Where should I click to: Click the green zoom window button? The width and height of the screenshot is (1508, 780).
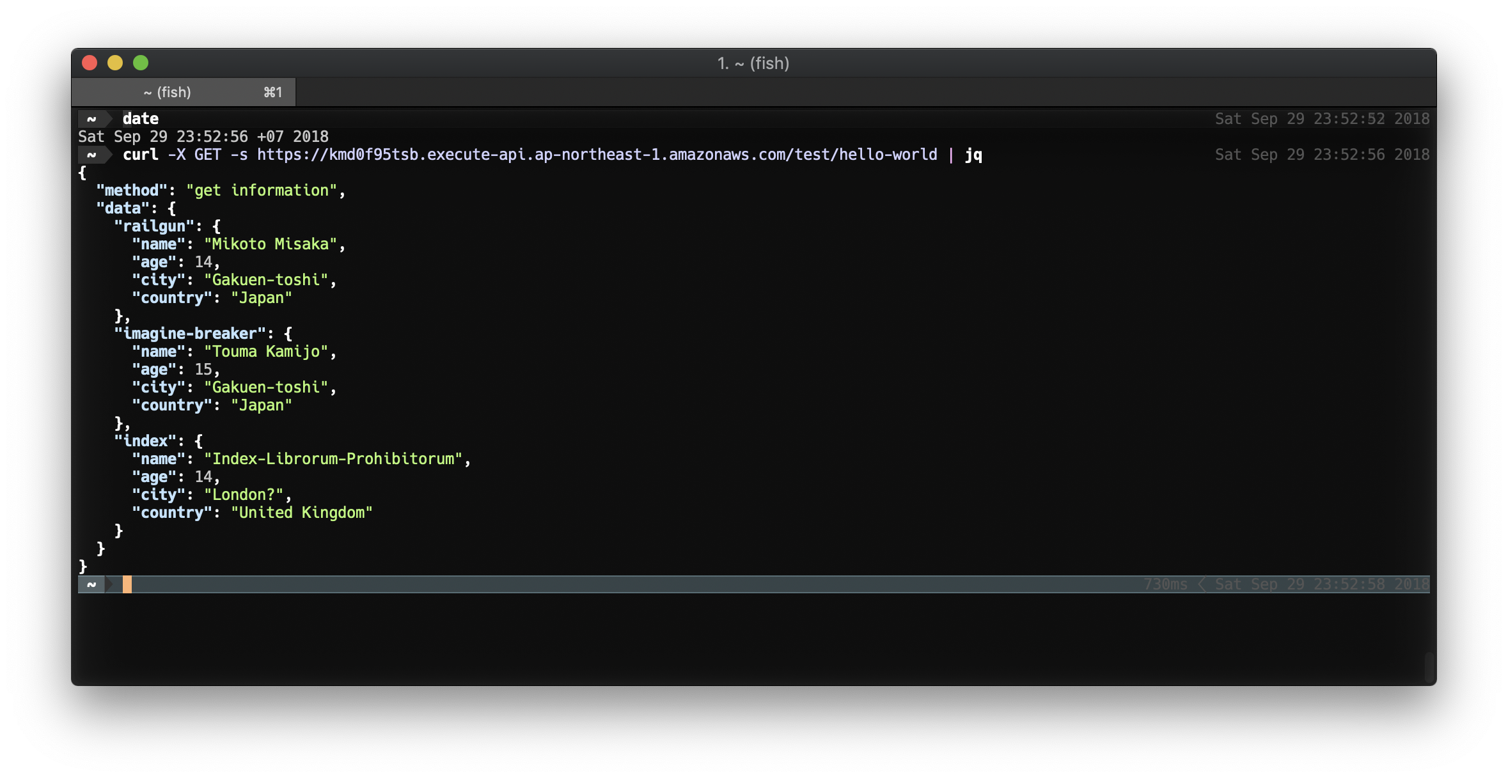pyautogui.click(x=141, y=63)
